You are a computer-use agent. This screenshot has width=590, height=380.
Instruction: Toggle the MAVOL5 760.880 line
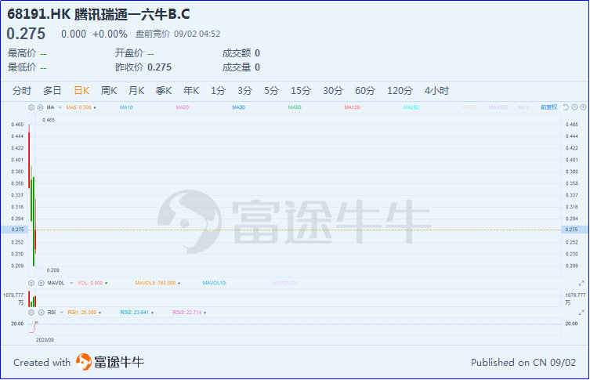click(x=155, y=283)
